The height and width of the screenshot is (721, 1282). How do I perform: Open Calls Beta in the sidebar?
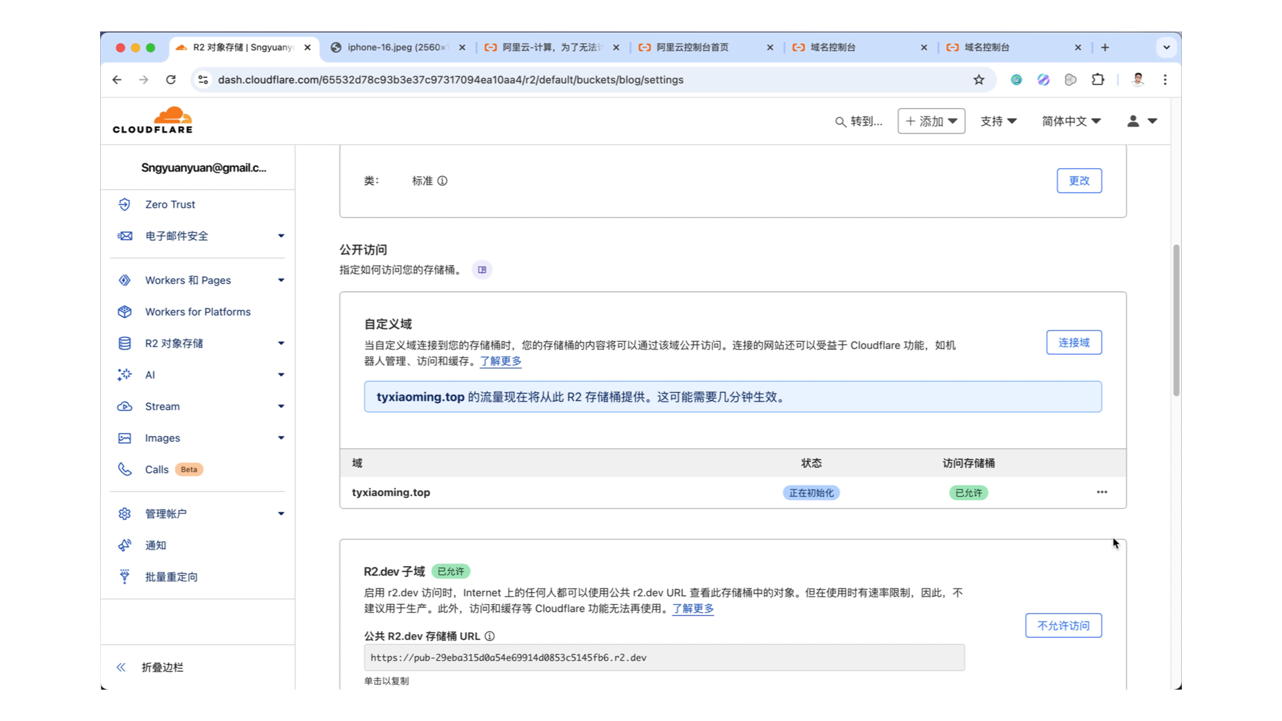click(158, 469)
